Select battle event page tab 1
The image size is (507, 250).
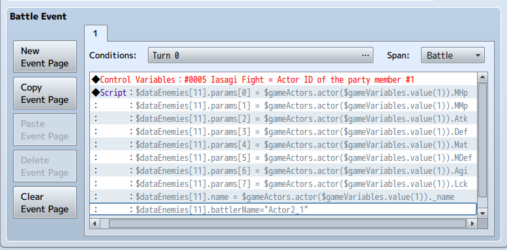96,34
